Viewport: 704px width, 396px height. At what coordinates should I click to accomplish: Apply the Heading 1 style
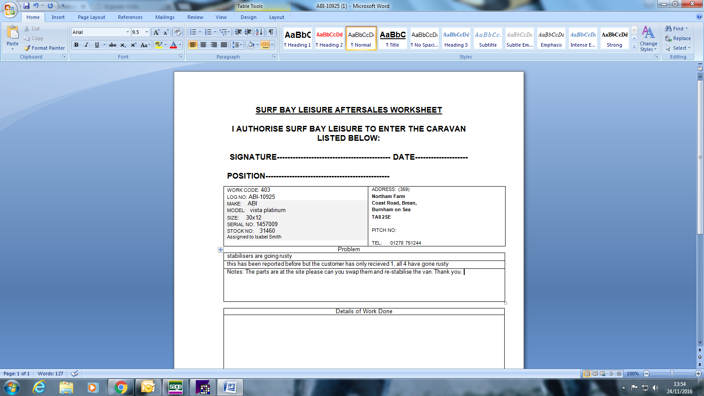click(298, 38)
